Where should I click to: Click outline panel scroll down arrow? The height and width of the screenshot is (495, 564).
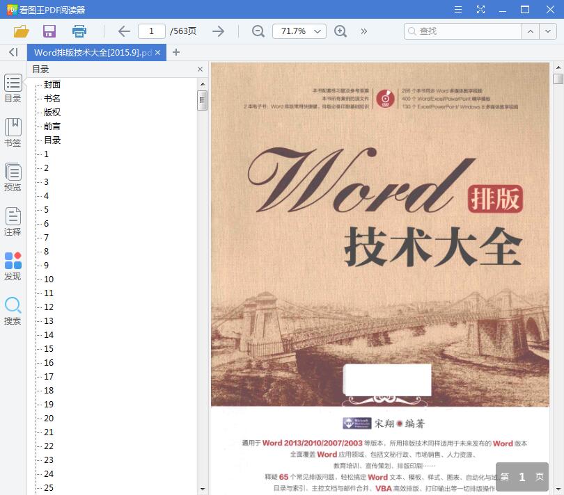(x=203, y=489)
